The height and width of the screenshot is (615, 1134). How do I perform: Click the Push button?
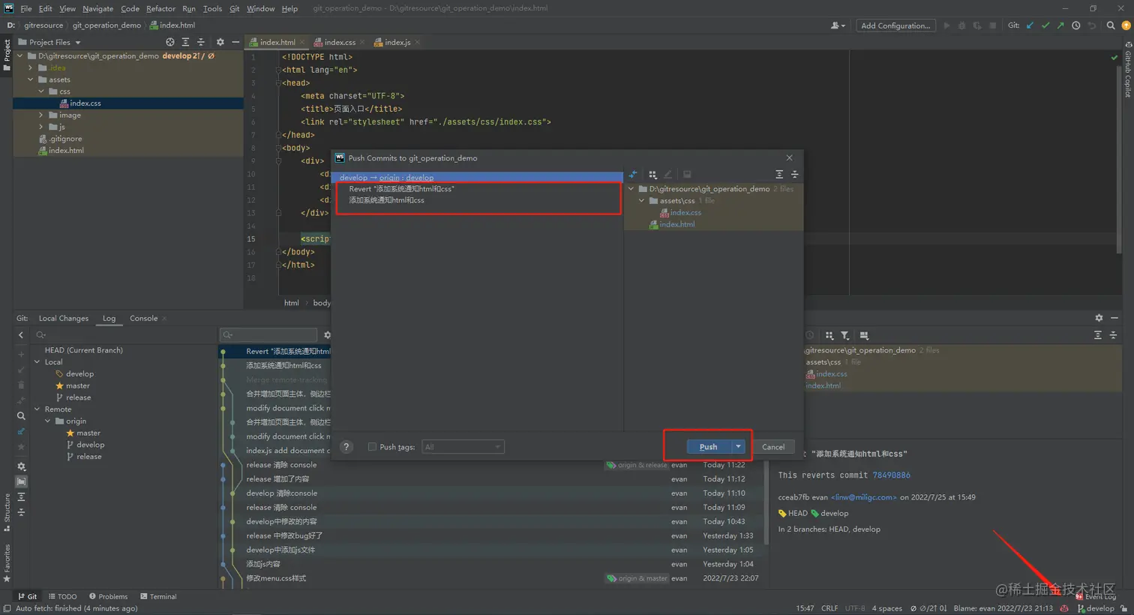[709, 446]
